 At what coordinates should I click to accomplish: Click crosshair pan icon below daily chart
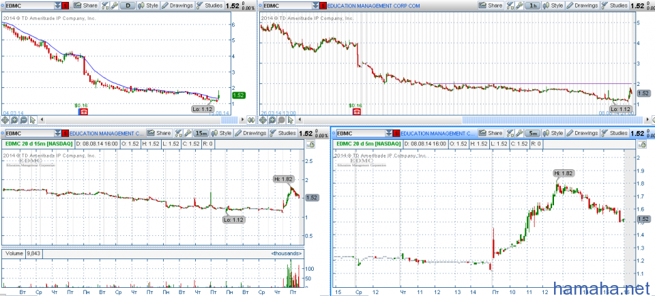tap(6, 120)
